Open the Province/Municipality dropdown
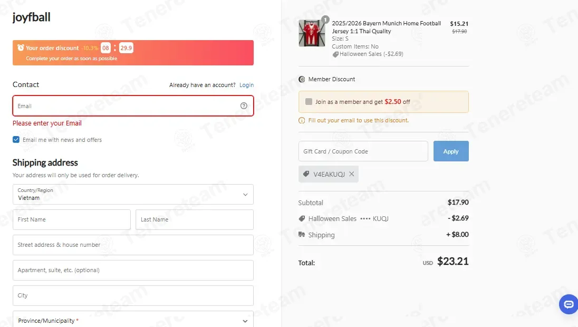Viewport: 578px width, 327px height. point(133,319)
